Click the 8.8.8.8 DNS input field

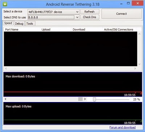point(51,17)
